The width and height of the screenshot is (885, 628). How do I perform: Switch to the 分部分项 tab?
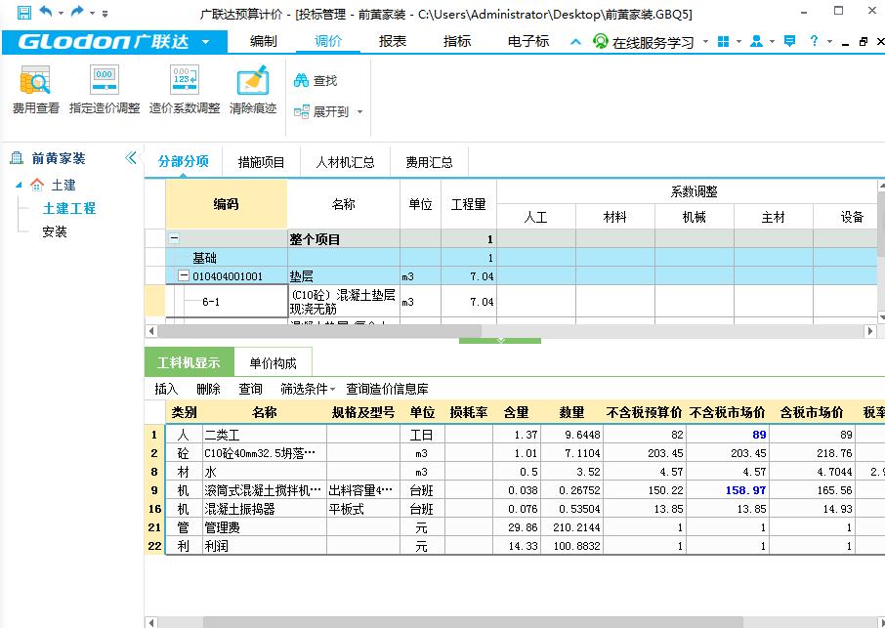click(x=184, y=162)
